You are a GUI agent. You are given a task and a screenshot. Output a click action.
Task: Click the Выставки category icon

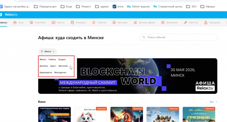[x=114, y=22]
